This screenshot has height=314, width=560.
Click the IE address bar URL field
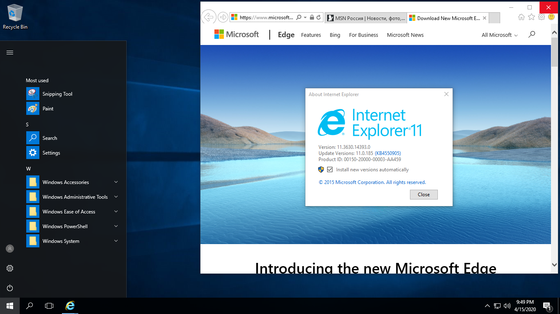coord(266,18)
